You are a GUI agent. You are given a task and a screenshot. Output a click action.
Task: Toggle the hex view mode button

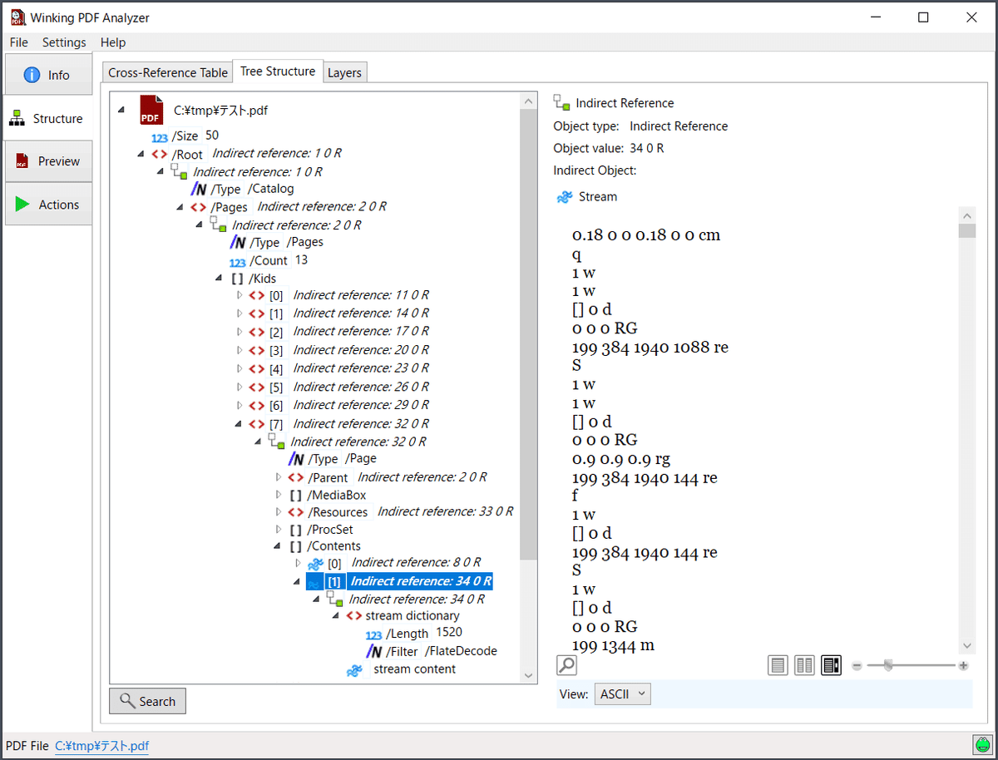pos(831,664)
